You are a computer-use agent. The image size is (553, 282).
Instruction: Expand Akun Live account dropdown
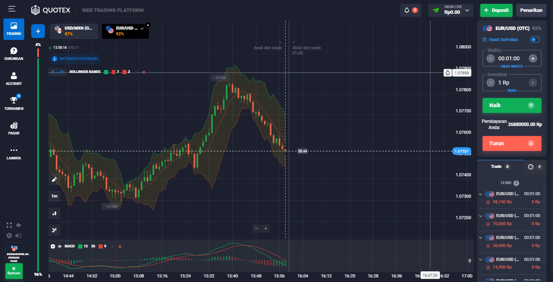coord(467,10)
